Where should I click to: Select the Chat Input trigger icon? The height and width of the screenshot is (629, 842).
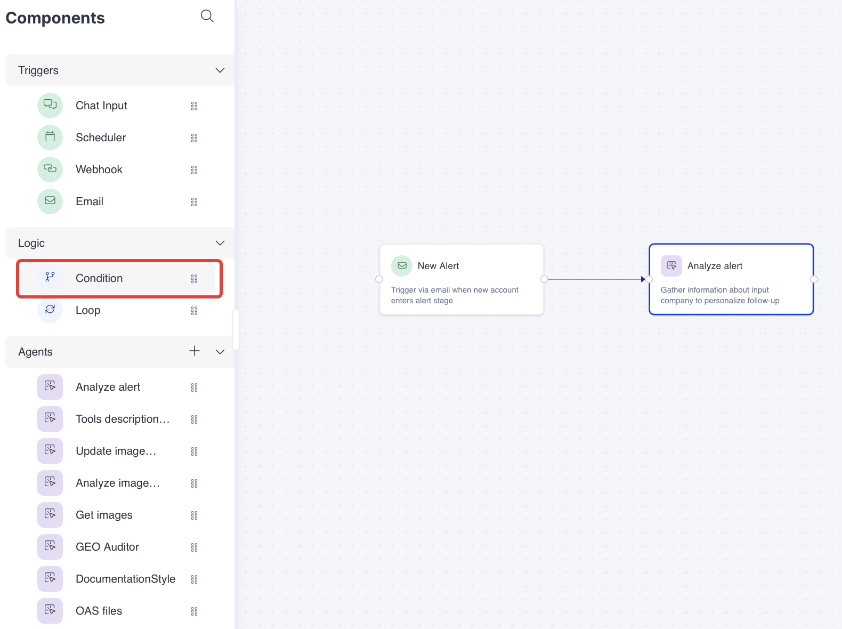(x=50, y=106)
